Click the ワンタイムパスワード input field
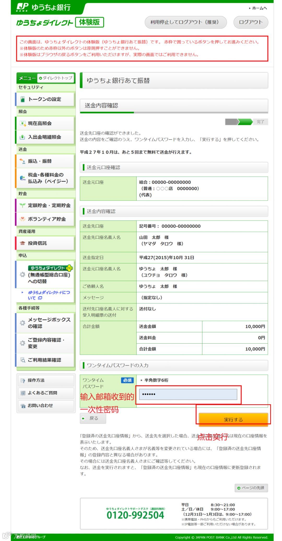This screenshot has width=282, height=541. (188, 394)
